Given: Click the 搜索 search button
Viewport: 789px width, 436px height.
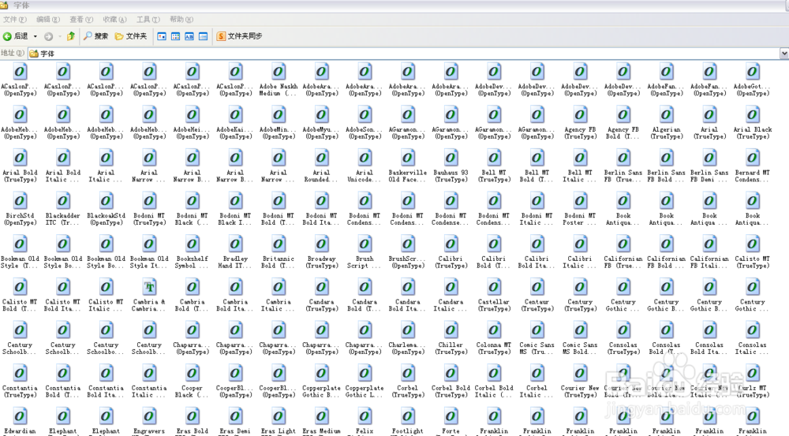Looking at the screenshot, I should point(95,36).
